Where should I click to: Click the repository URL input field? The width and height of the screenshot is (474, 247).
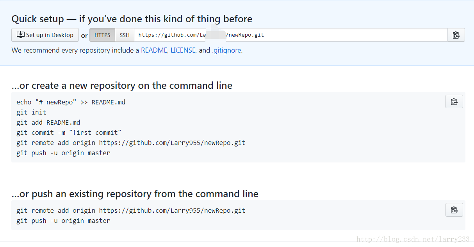click(x=291, y=35)
